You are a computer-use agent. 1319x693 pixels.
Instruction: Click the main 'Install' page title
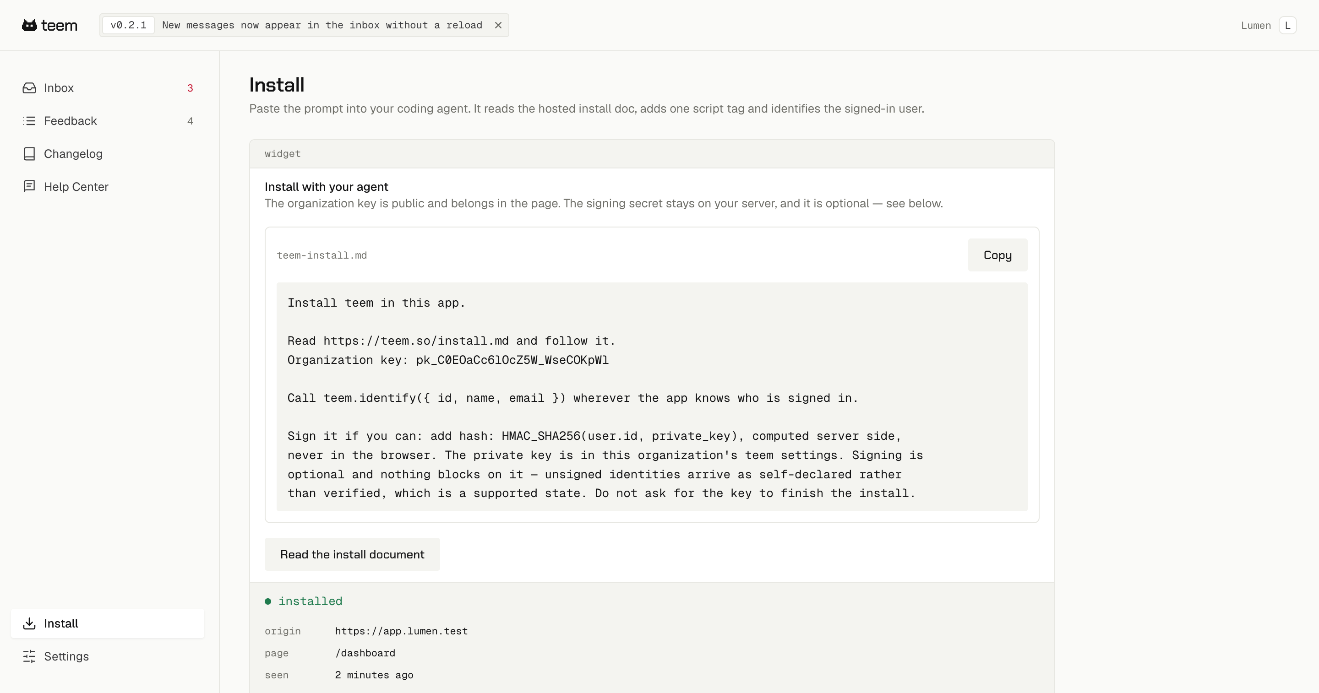click(x=277, y=85)
